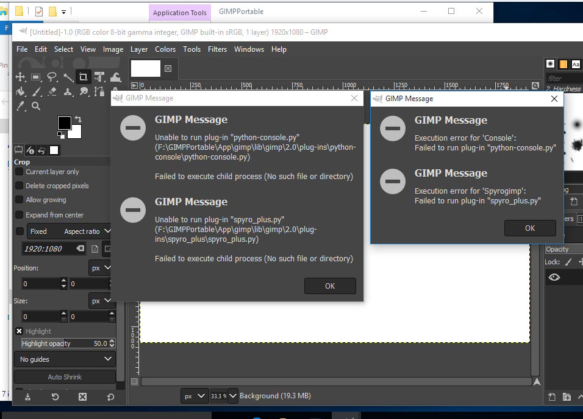
Task: Open the Filters menu
Action: [x=218, y=49]
